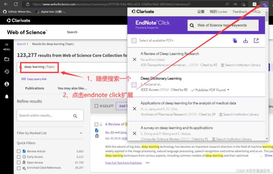The width and height of the screenshot is (273, 174).
Task: Click Web of Science topic keywords search field
Action: click(x=227, y=25)
